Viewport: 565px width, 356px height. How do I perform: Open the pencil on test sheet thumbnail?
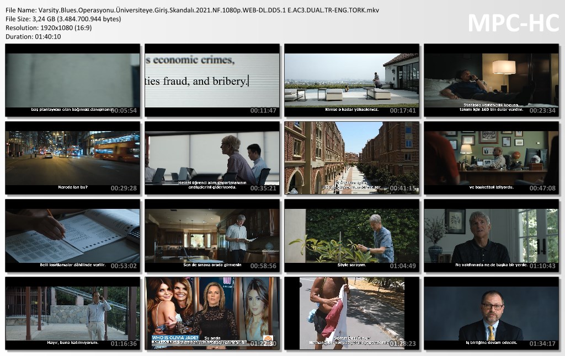pos(73,236)
